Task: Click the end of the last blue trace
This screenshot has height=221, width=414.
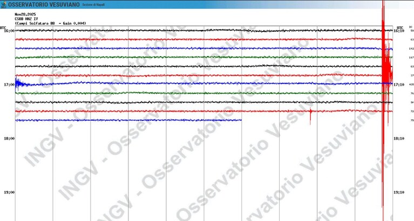Action: coord(241,120)
